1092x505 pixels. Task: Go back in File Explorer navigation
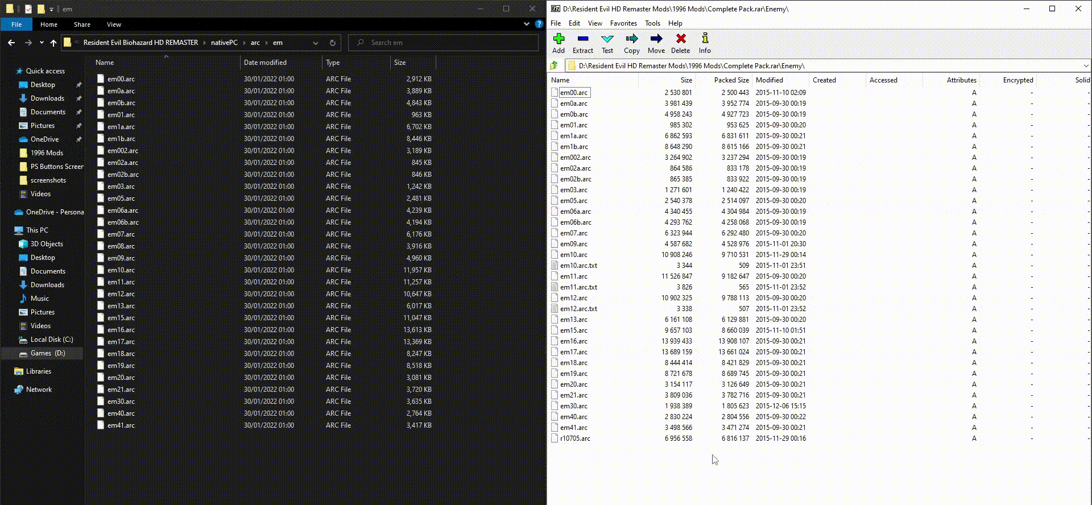tap(11, 43)
